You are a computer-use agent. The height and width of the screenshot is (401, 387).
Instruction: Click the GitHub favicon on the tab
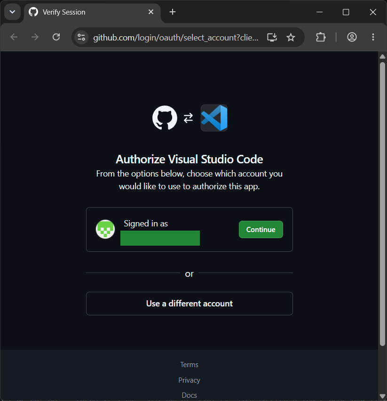[x=33, y=12]
